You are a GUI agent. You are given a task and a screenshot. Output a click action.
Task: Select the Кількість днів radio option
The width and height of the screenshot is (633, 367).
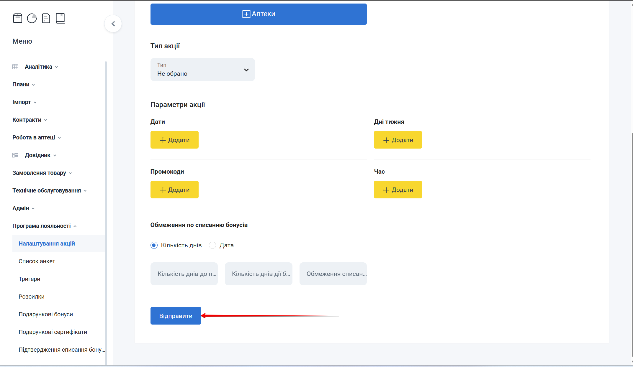(154, 245)
